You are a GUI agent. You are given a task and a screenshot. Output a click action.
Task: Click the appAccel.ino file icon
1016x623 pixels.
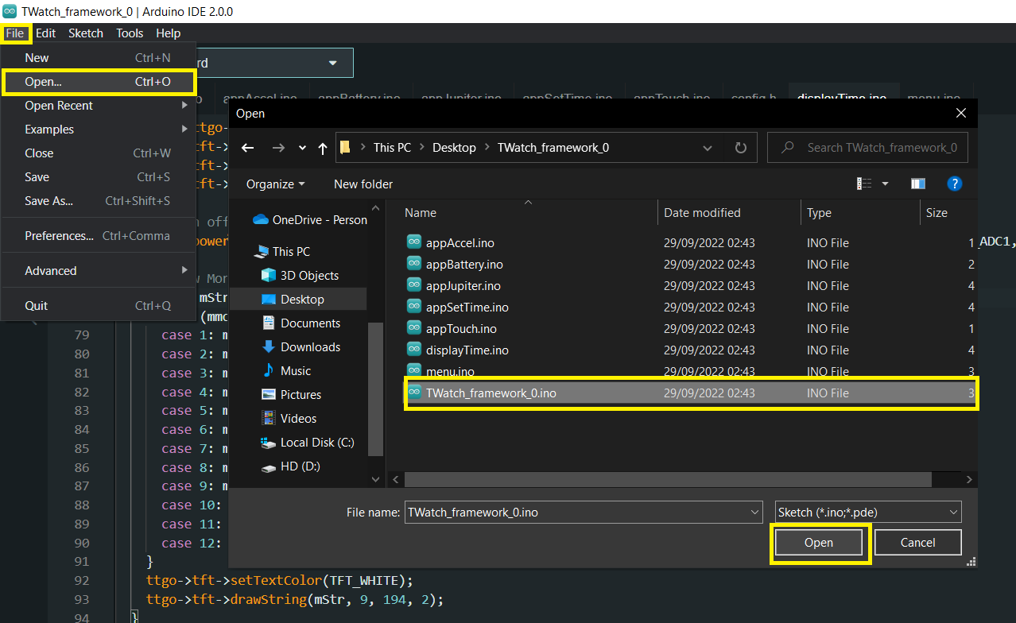point(413,242)
